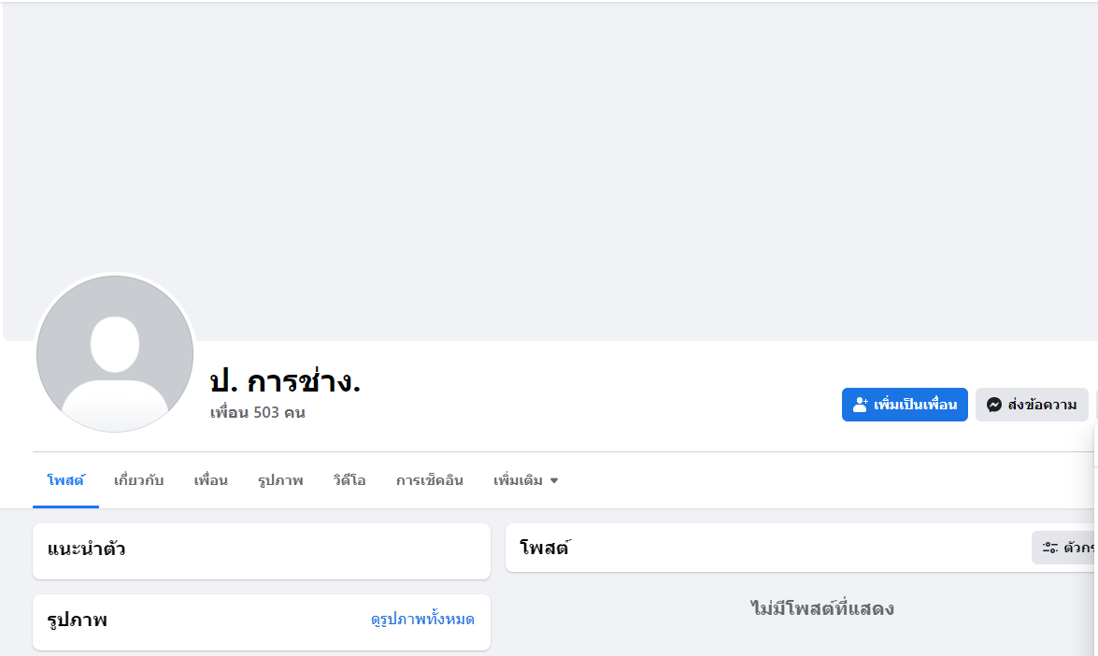Click the โพสต์ heading in posts card

coord(545,549)
